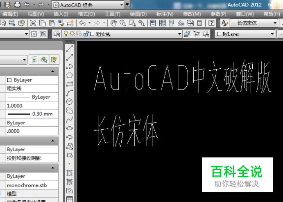Select the Line draw tool

70,49
